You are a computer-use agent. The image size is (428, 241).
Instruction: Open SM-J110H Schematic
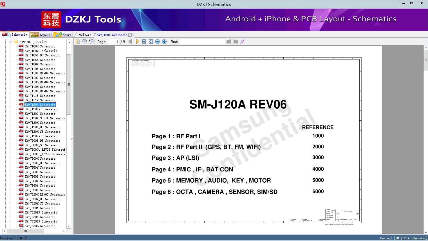coord(40,87)
